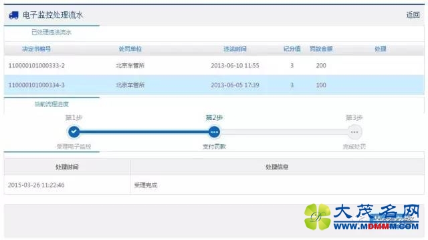Click the 受理电子监控 step caption
Viewport: 428px width, 240px height.
tap(74, 147)
